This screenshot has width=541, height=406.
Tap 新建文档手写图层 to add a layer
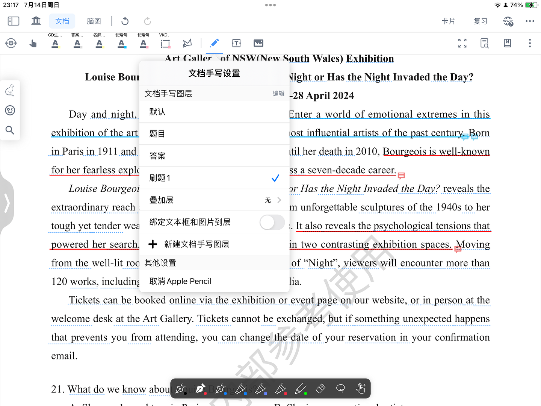click(214, 244)
